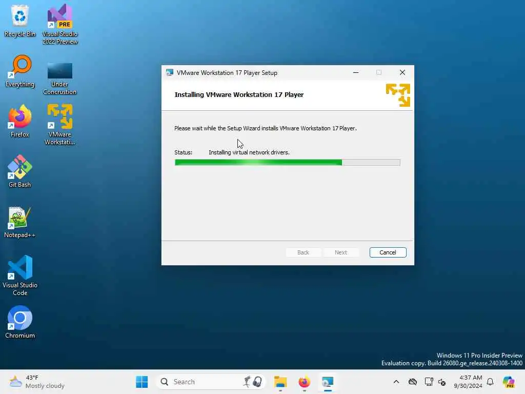Select the VMware Workstation desktop shortcut
Screen dimensions: 525x394
pyautogui.click(x=60, y=125)
